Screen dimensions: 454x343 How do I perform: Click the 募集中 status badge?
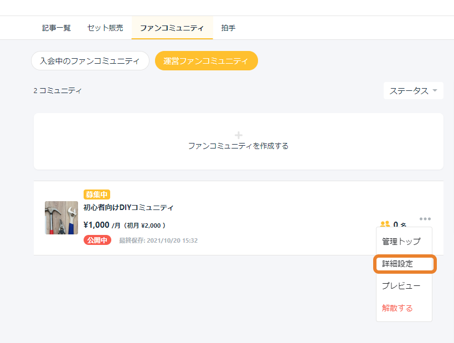pos(97,194)
